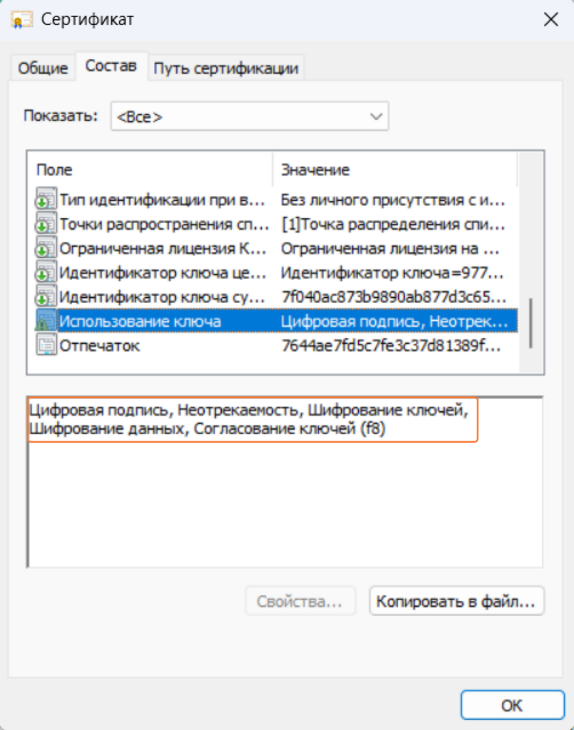This screenshot has height=730, width=574.
Task: Select the Состав tab
Action: click(x=111, y=66)
